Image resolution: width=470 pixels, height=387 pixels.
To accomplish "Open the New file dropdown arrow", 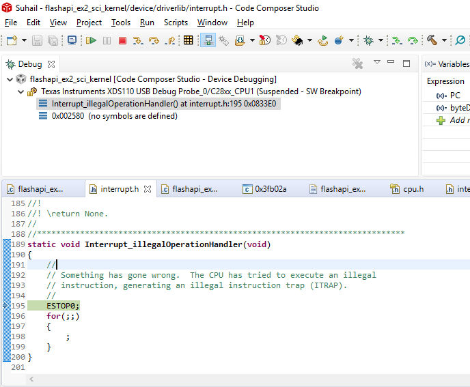I will tap(24, 40).
